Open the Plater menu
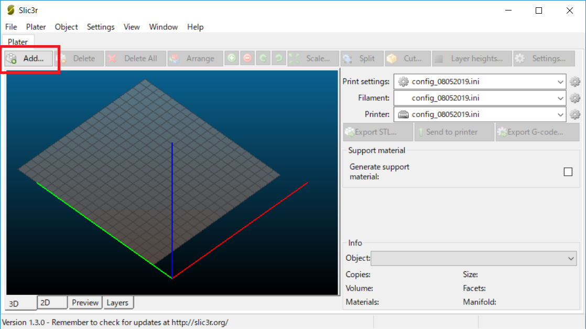Viewport: 586px width, 329px height. tap(36, 27)
